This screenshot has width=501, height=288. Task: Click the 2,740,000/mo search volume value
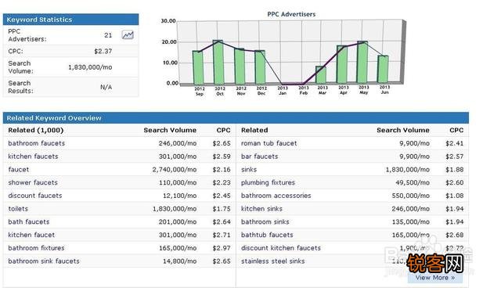[x=175, y=170]
